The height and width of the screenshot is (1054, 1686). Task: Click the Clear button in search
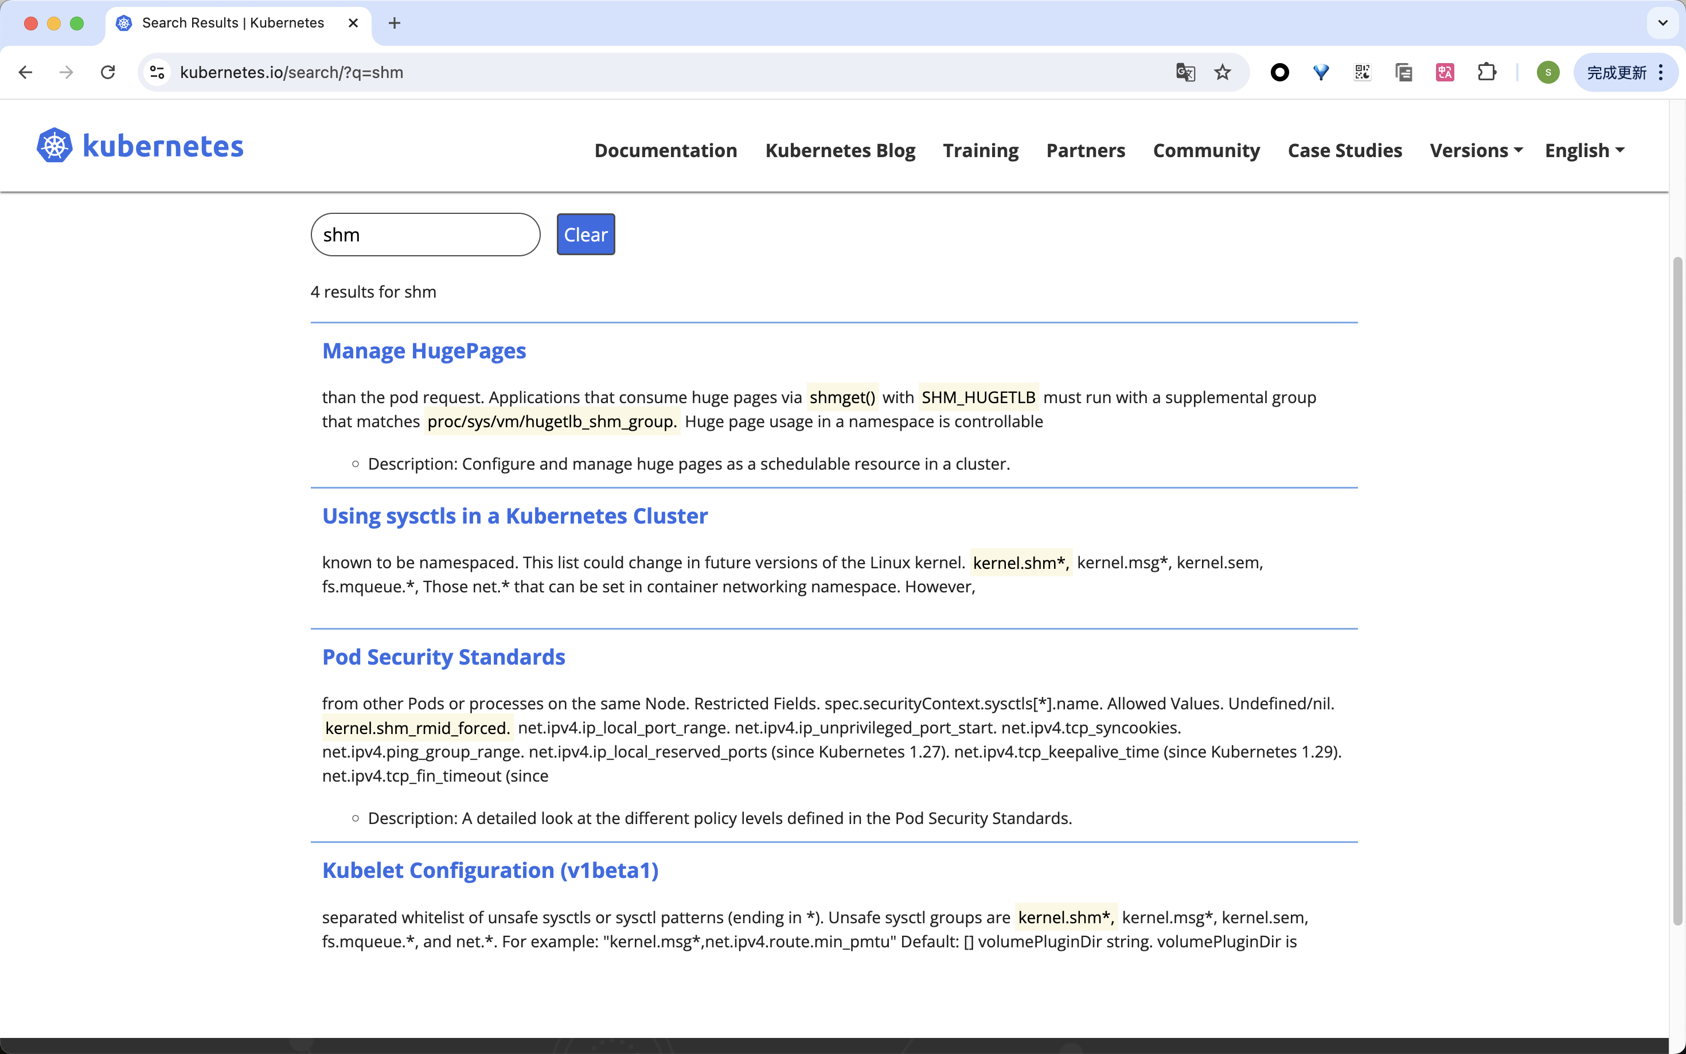click(585, 233)
